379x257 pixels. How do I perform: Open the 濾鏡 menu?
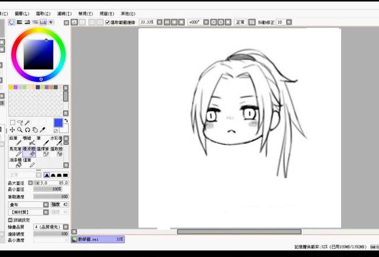pos(63,13)
